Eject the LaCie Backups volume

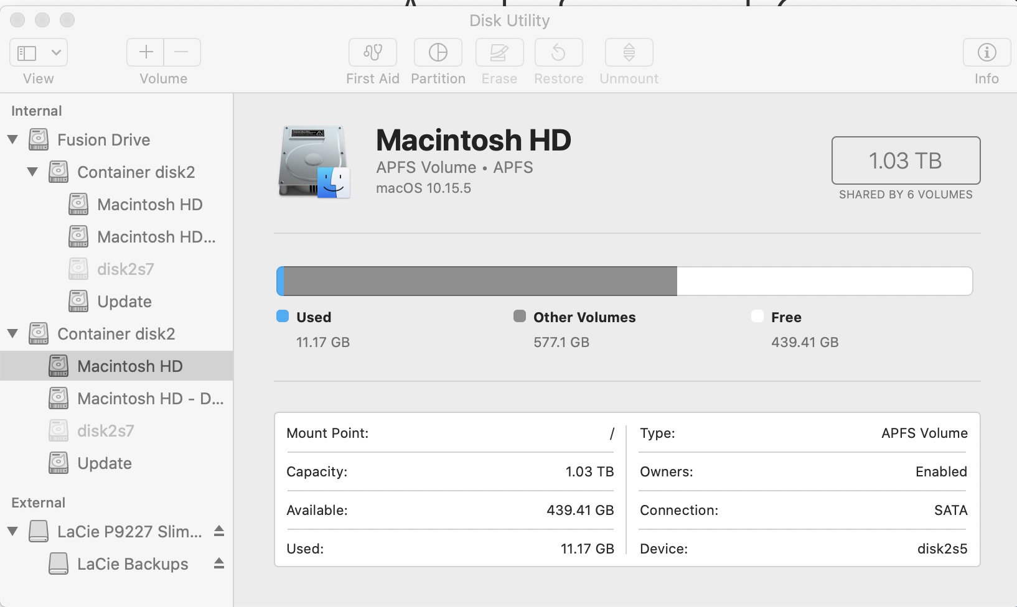(x=219, y=563)
